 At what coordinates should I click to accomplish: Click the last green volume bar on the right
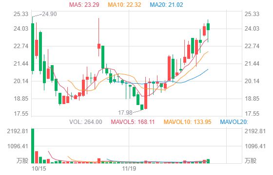(208, 161)
